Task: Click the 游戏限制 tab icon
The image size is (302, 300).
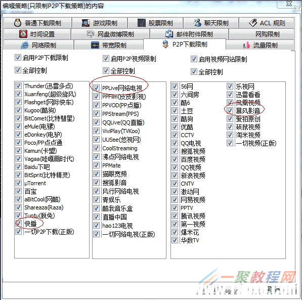Action: point(85,23)
